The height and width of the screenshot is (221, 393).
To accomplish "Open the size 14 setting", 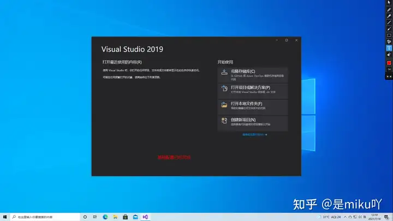I will click(x=389, y=69).
